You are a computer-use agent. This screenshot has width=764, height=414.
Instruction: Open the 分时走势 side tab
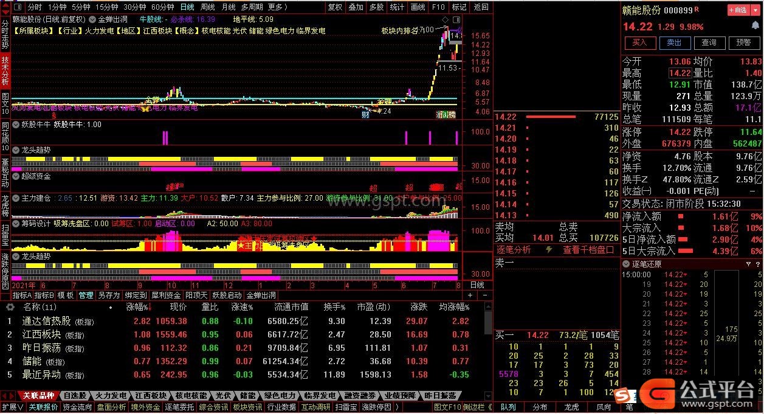(x=5, y=34)
